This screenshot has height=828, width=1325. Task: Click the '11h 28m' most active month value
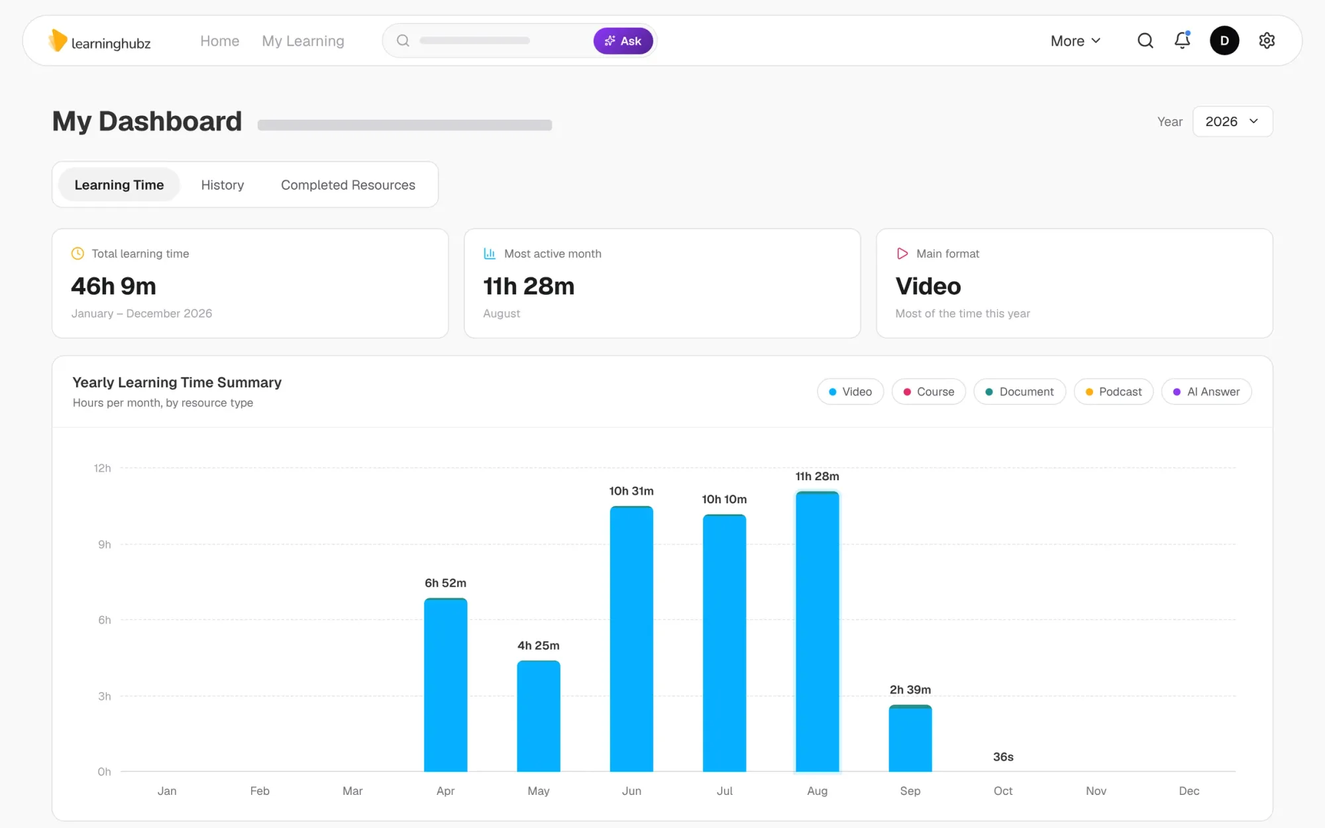(x=529, y=286)
